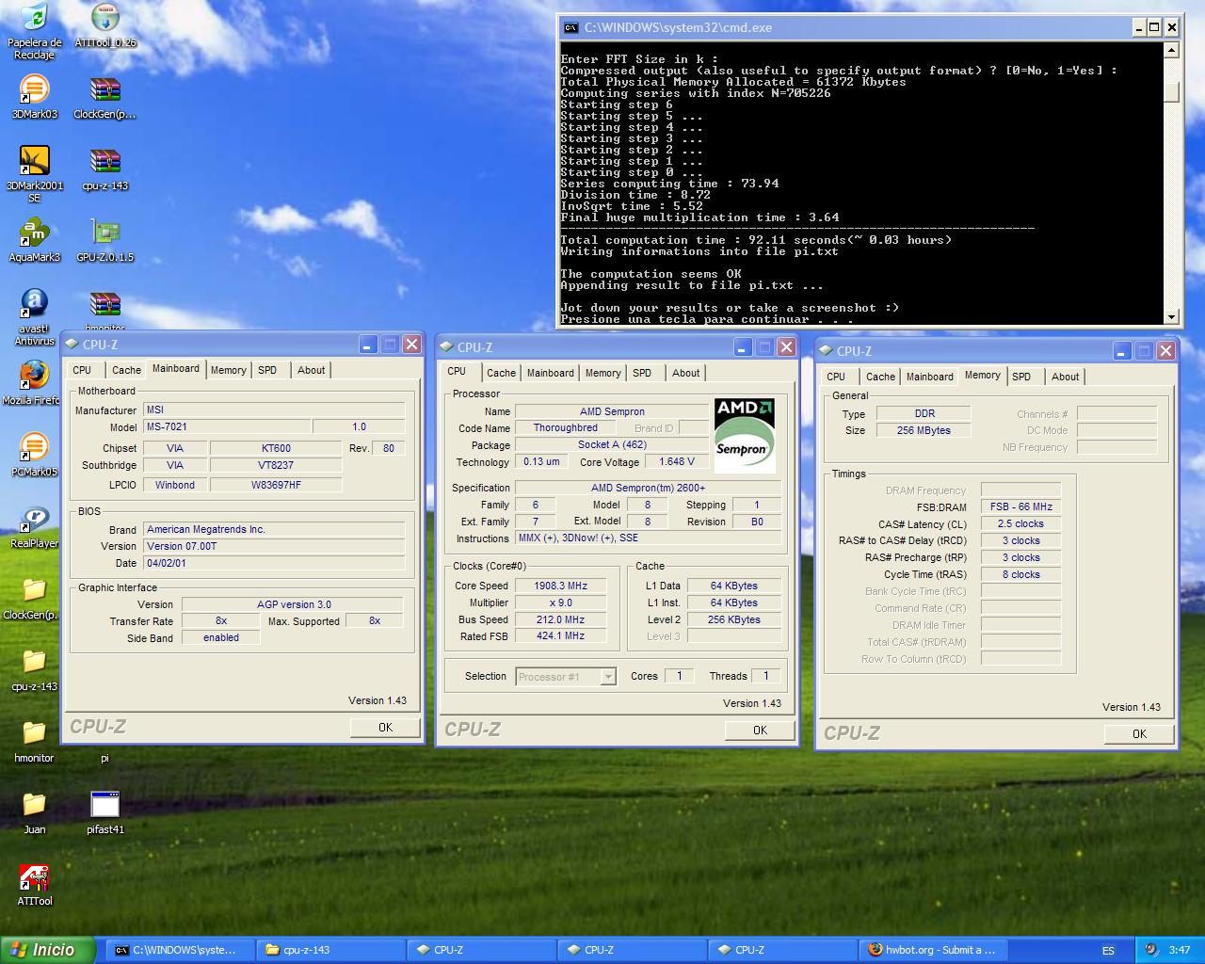Open avast! Antivirus shortcut
Viewport: 1205px width, 964px height.
[34, 317]
